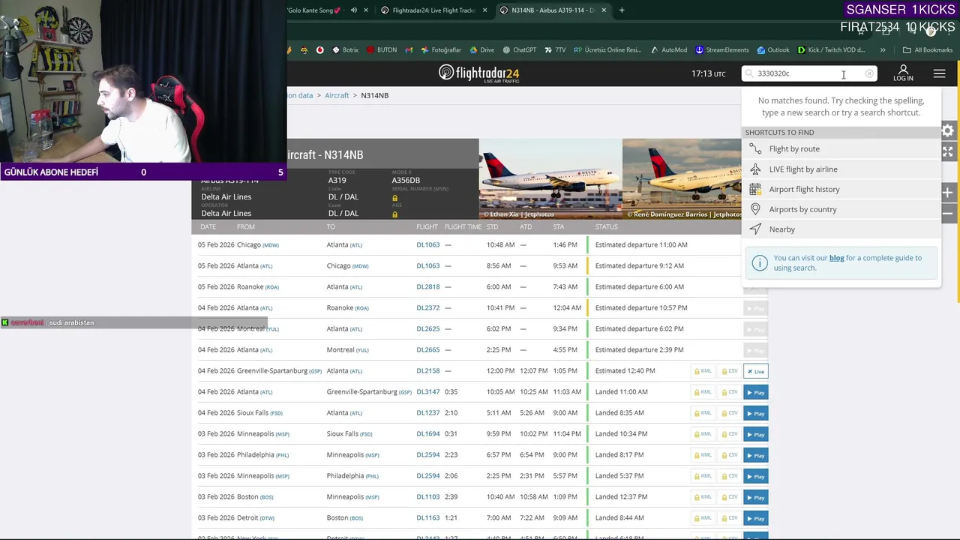The width and height of the screenshot is (960, 540).
Task: Click the Live button for flight DL2158
Action: coord(755,371)
